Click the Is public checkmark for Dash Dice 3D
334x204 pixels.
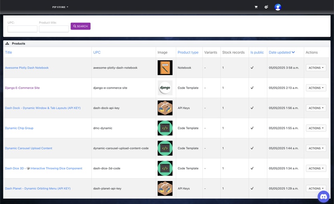click(x=252, y=168)
